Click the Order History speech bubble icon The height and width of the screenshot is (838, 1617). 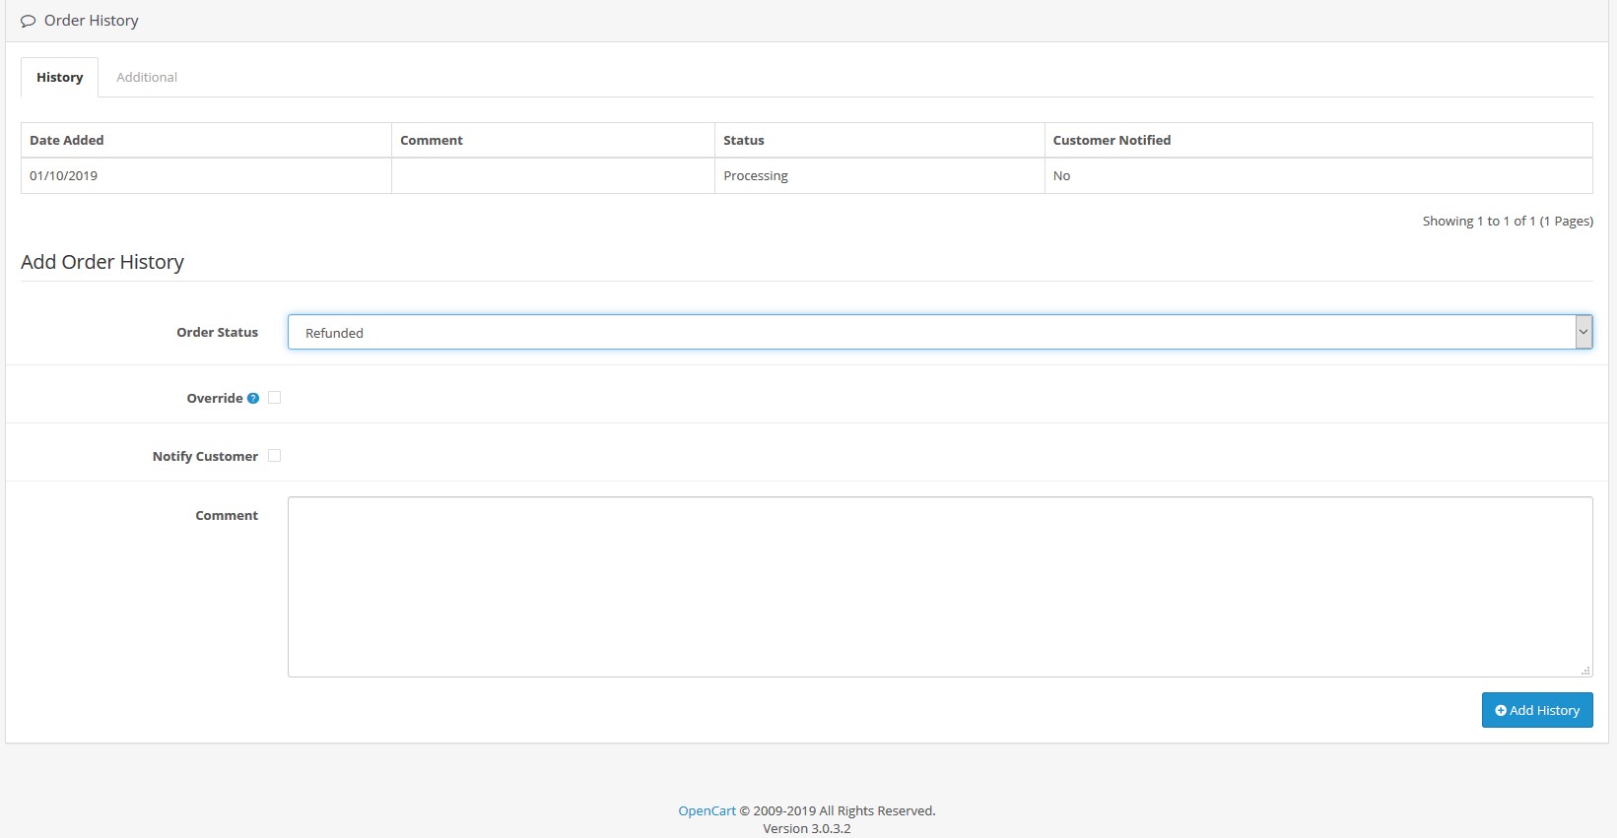(x=28, y=21)
